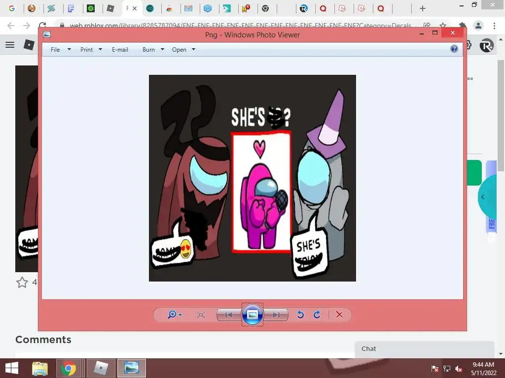
Task: Open a new Chrome tab
Action: pyautogui.click(x=423, y=8)
